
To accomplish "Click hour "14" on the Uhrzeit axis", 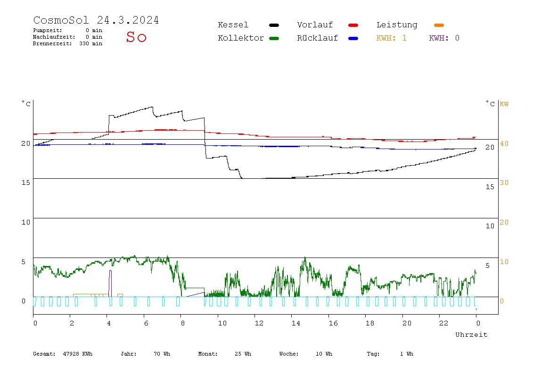I will (x=295, y=323).
